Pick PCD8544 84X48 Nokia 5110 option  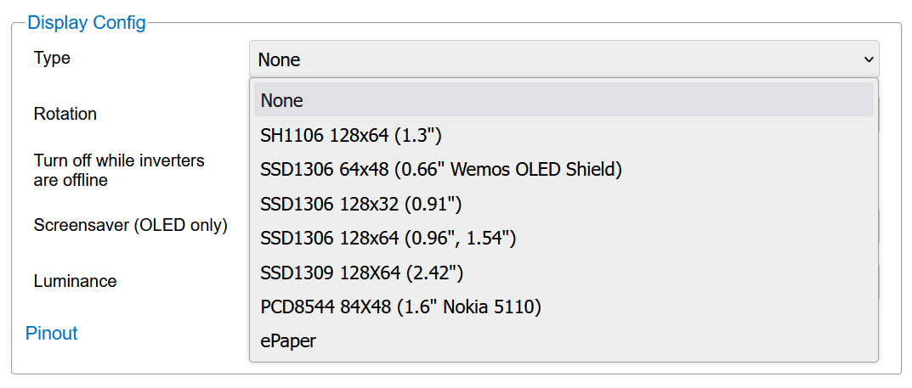pyautogui.click(x=400, y=307)
